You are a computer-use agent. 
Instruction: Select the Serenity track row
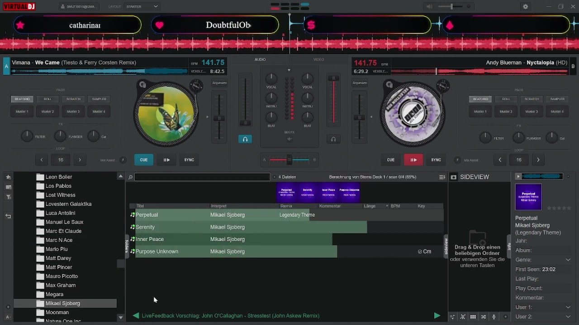click(286, 227)
